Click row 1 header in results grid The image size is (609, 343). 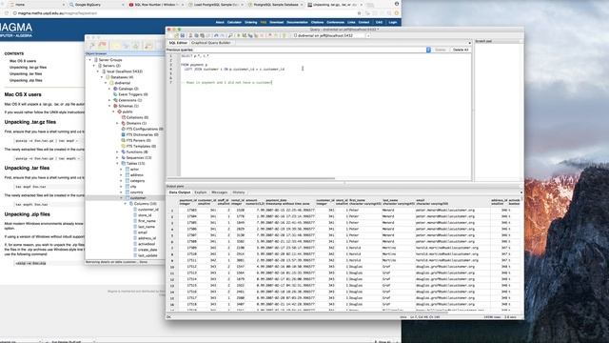172,211
